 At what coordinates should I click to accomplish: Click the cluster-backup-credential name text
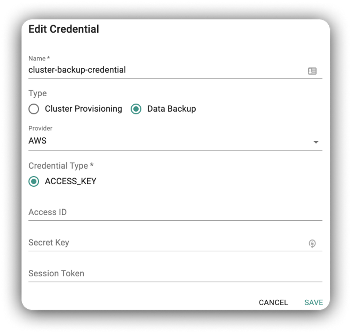tap(77, 70)
